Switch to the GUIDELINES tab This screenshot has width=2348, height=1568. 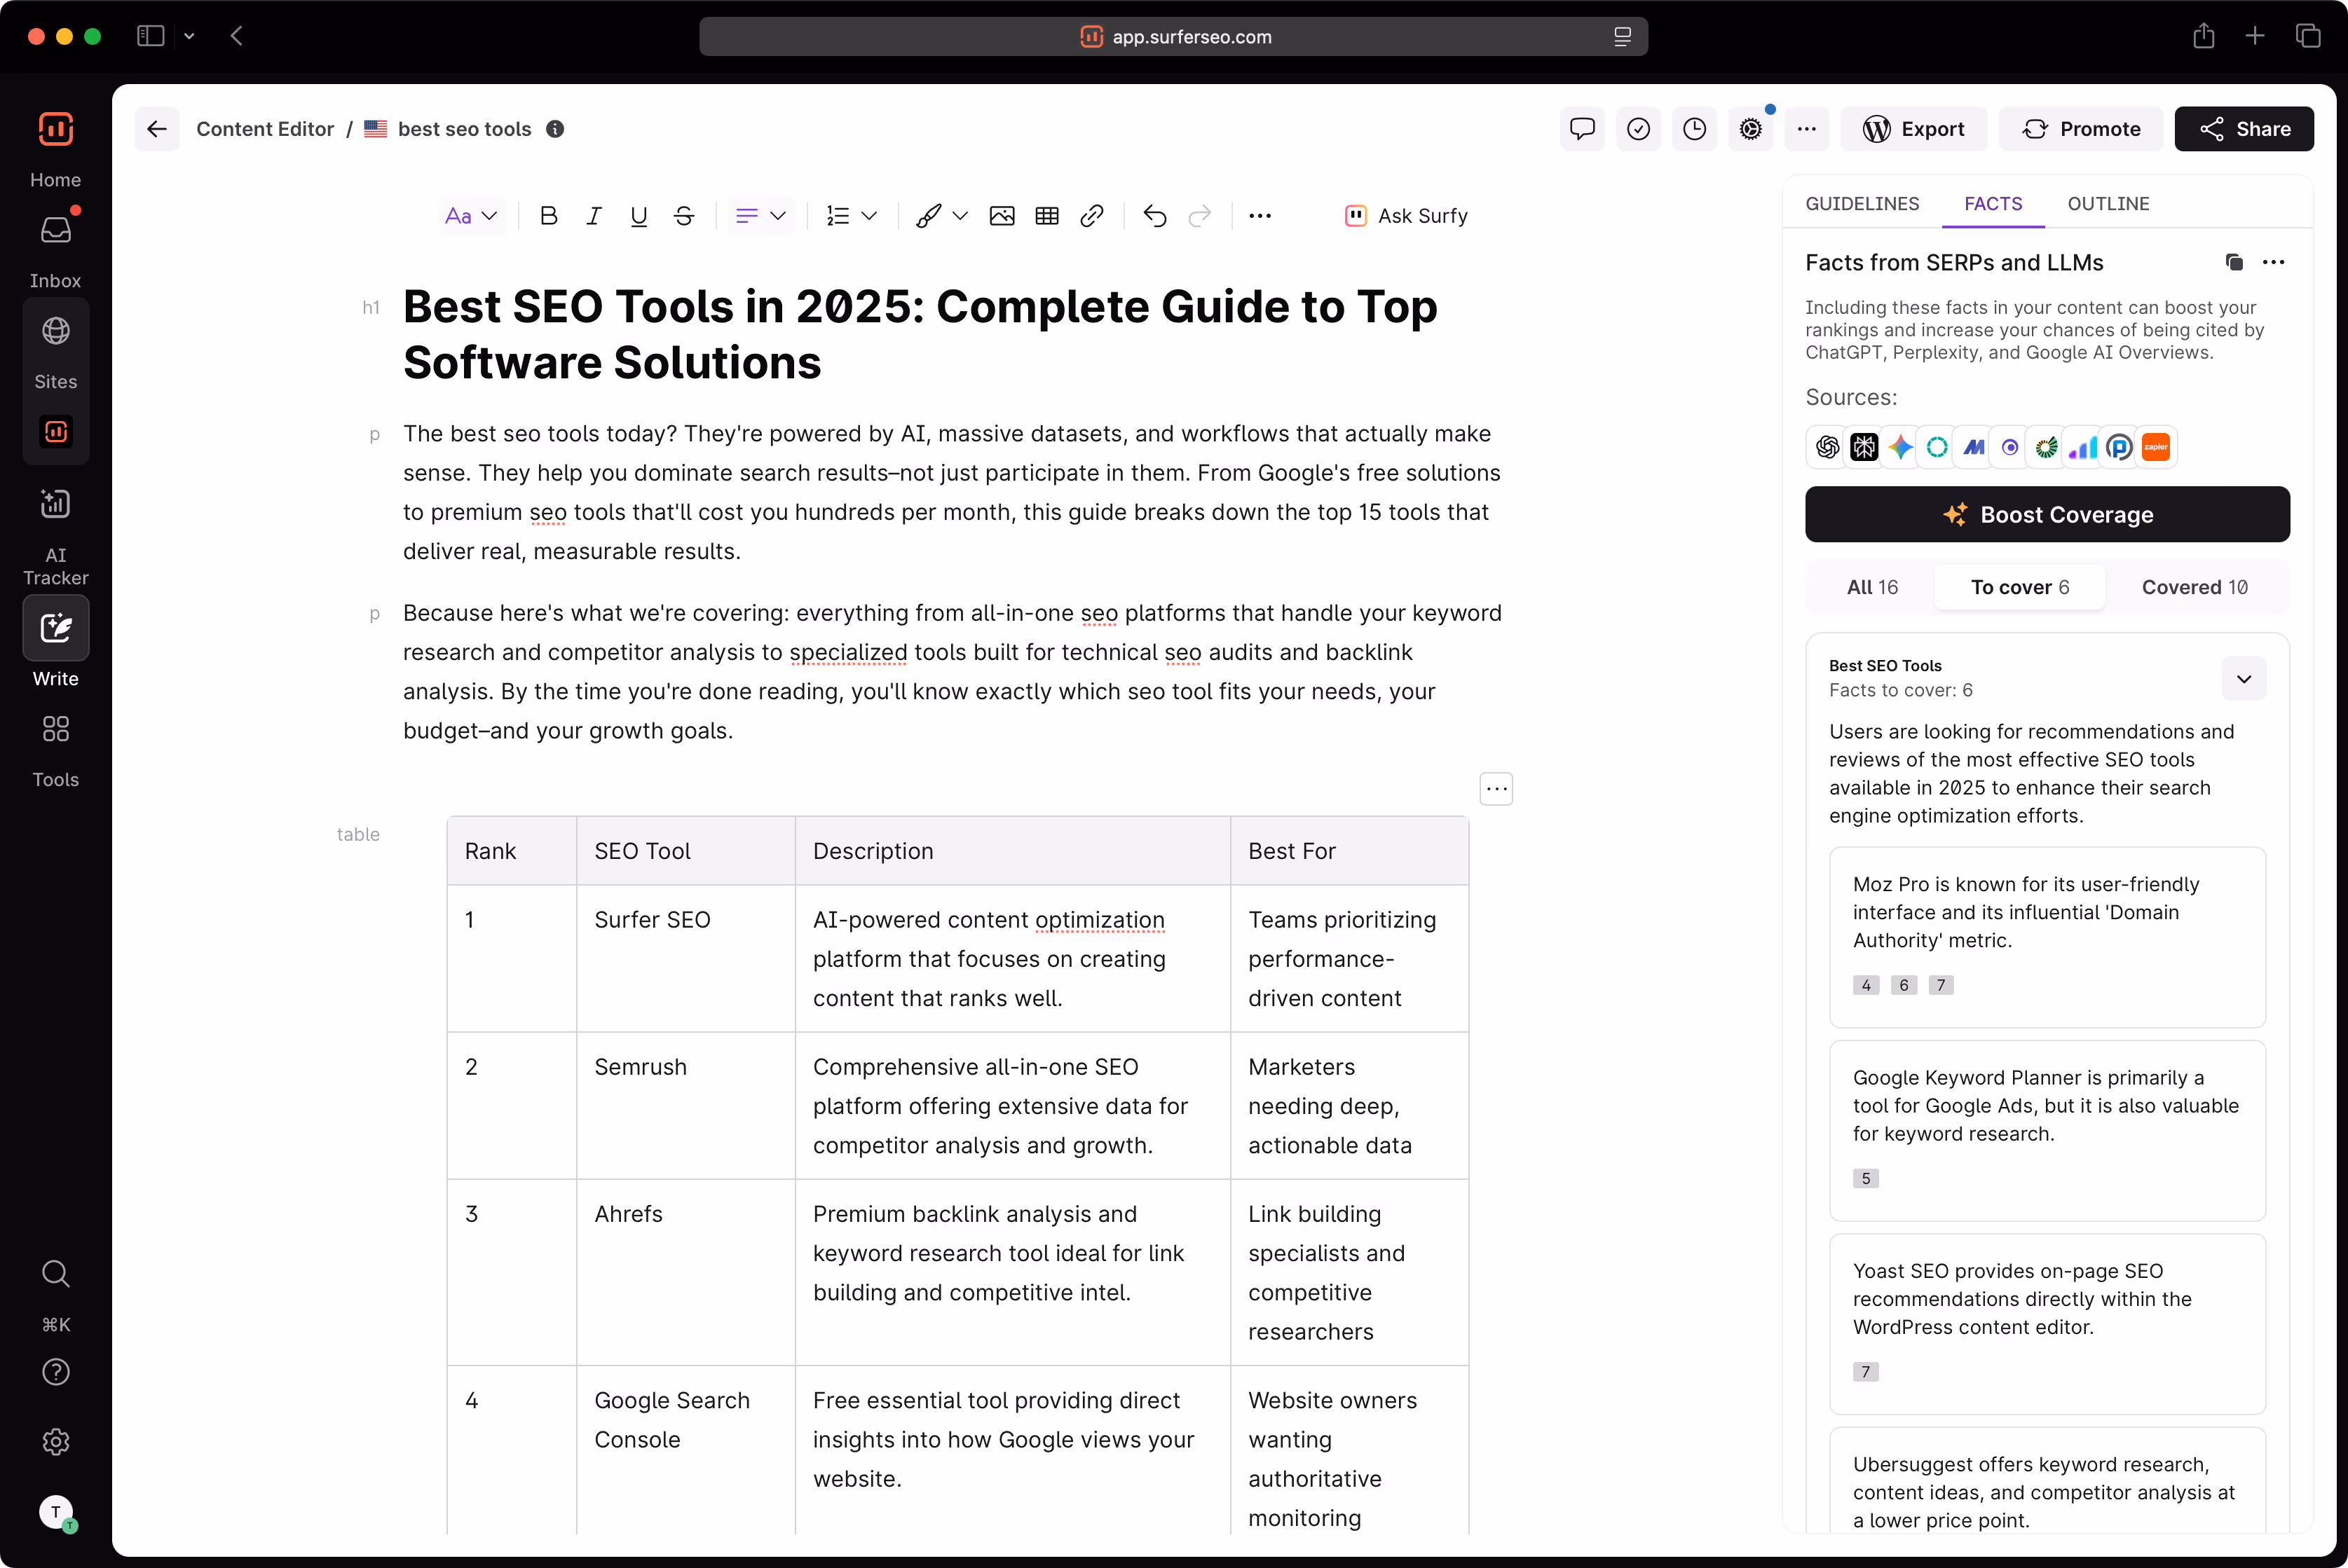(x=1862, y=204)
